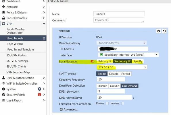Check the Ingress checkbox
The width and height of the screenshot is (171, 115).
pyautogui.click(x=123, y=104)
